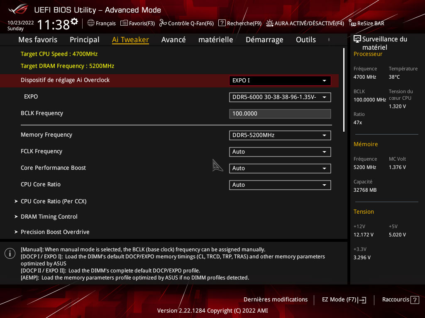Open the Ai Overclock EXPO I dropdown
This screenshot has height=318, width=425.
coord(280,81)
